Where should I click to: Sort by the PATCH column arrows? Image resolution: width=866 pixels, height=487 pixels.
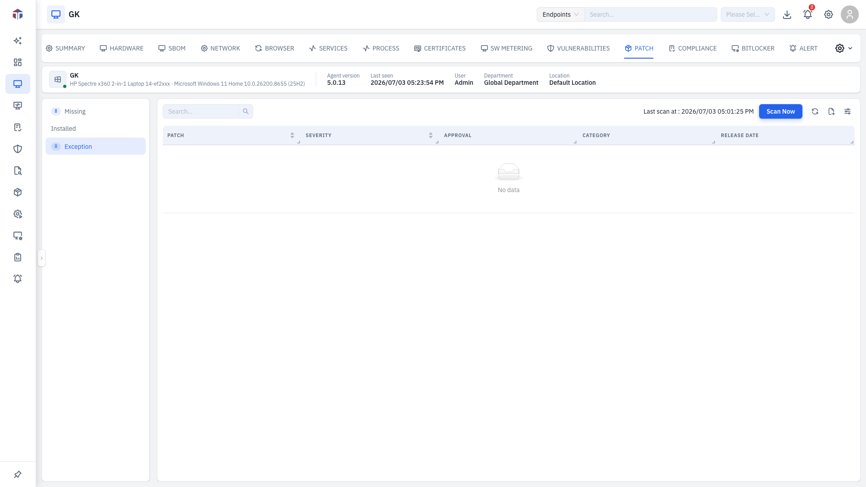pyautogui.click(x=292, y=135)
